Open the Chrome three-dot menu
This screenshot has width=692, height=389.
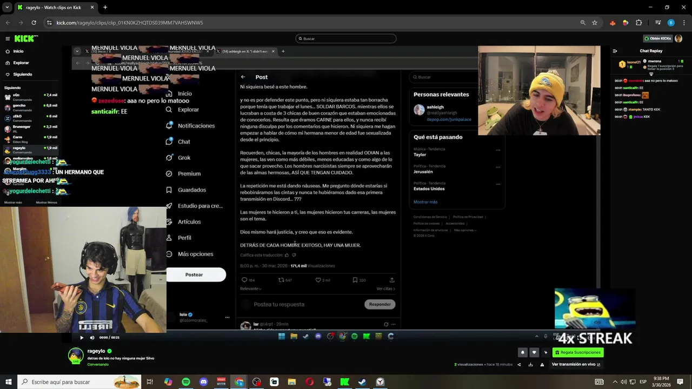(684, 23)
